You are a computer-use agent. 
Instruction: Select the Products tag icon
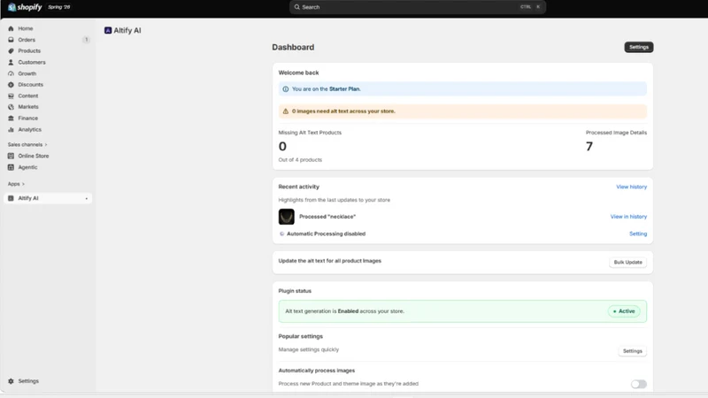pyautogui.click(x=11, y=51)
